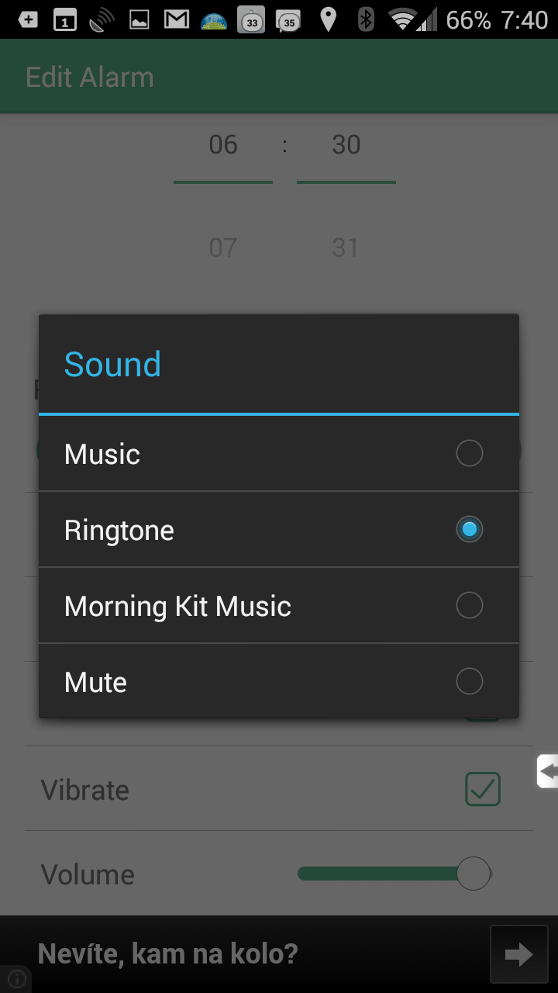Tap the ad info icon

tap(17, 979)
